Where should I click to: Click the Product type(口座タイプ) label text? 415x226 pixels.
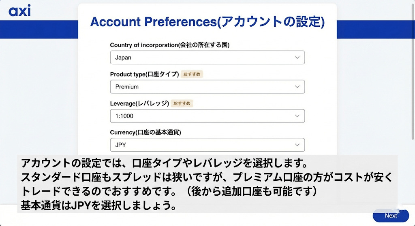coord(144,74)
